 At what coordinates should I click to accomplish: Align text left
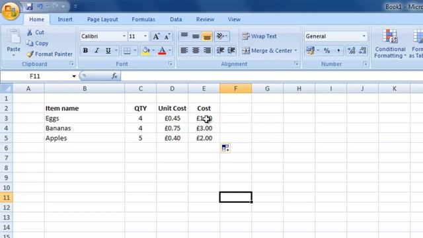(184, 50)
